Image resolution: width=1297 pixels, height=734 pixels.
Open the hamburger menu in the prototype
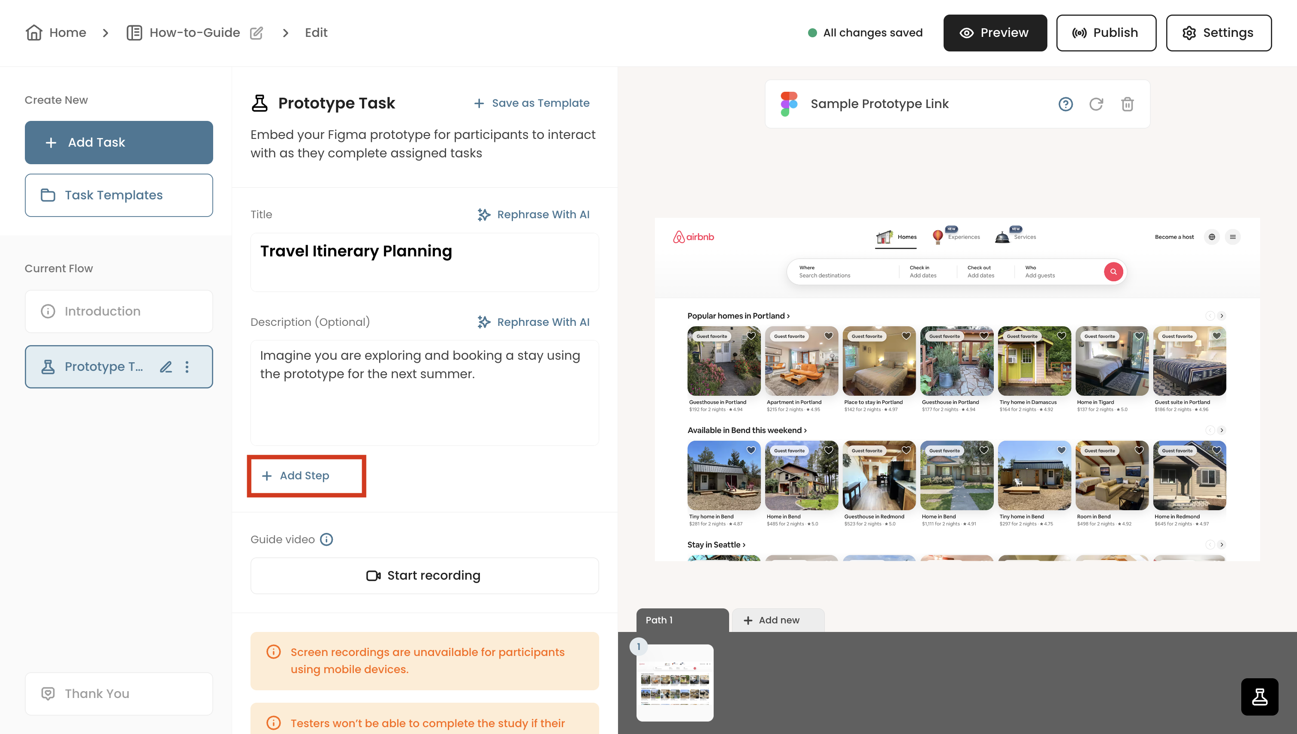[1233, 237]
